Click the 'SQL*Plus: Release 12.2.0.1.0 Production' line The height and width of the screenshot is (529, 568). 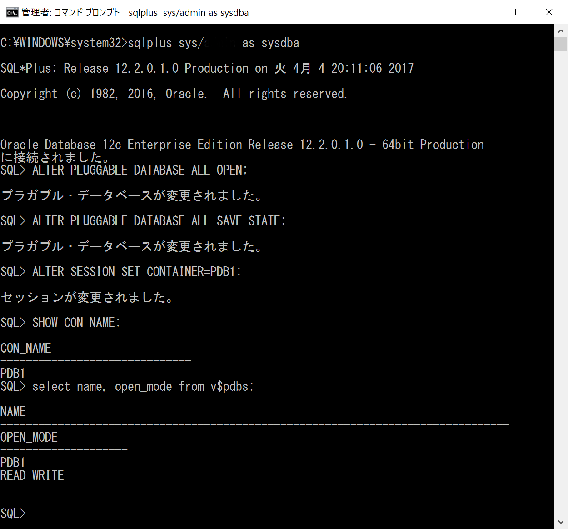pos(207,68)
